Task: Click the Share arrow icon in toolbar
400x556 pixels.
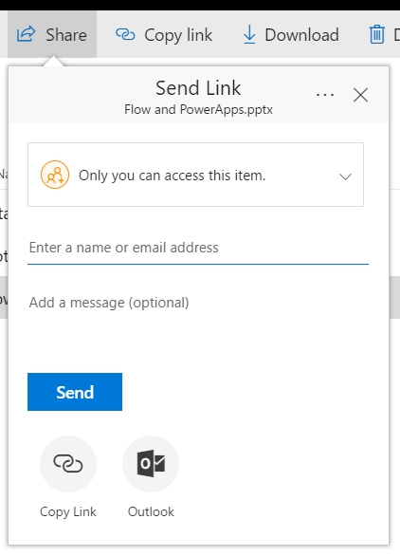Action: click(x=27, y=34)
